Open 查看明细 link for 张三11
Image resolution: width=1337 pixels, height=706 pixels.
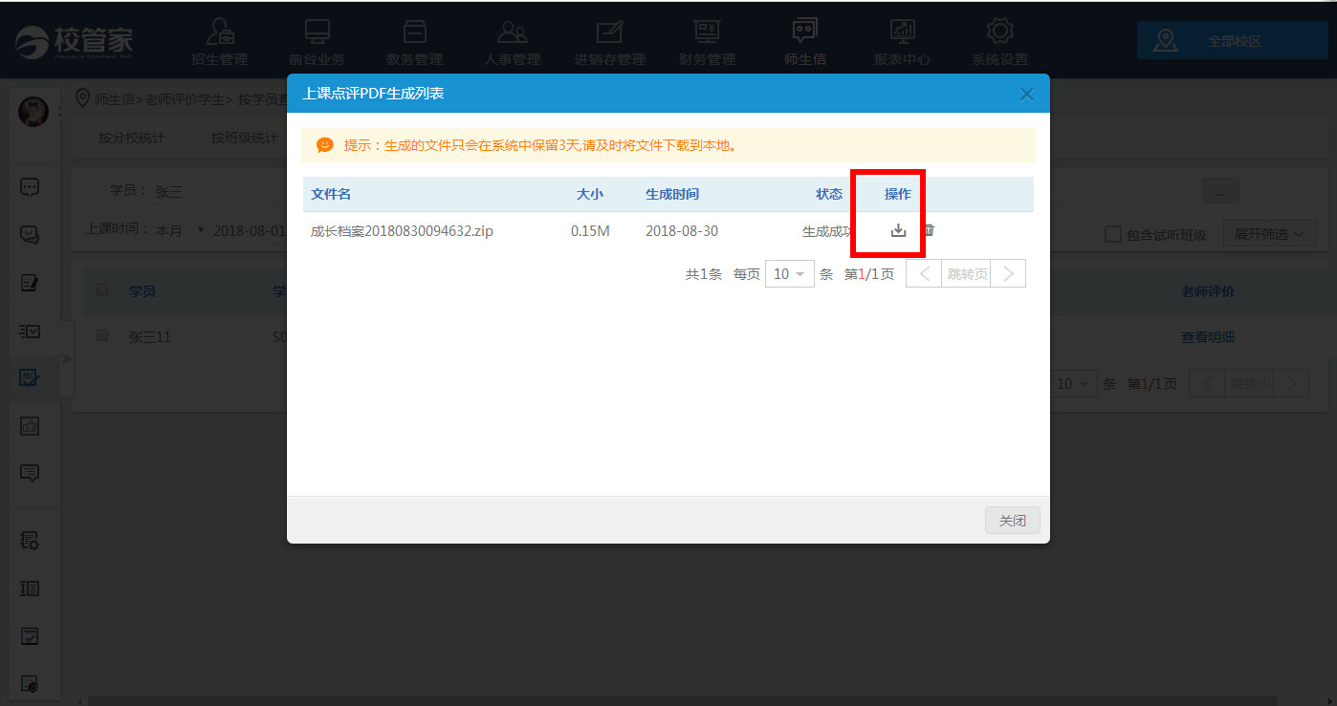pyautogui.click(x=1207, y=337)
